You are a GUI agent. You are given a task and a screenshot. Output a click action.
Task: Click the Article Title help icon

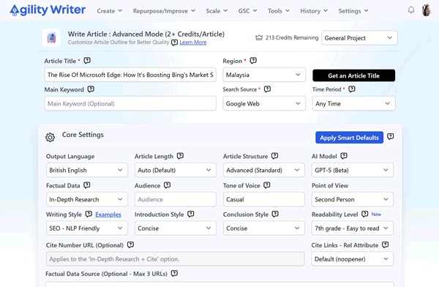pyautogui.click(x=87, y=61)
